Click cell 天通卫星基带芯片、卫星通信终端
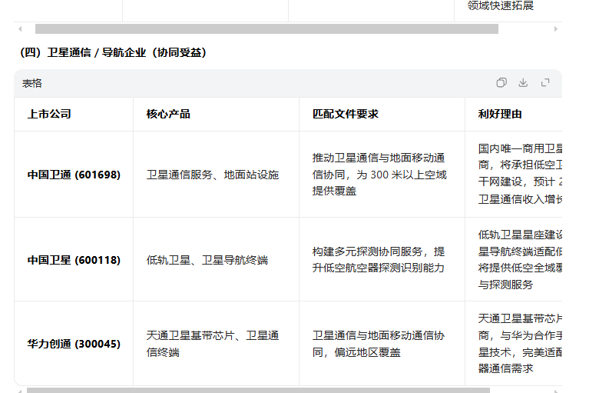This screenshot has width=599, height=393. point(217,344)
